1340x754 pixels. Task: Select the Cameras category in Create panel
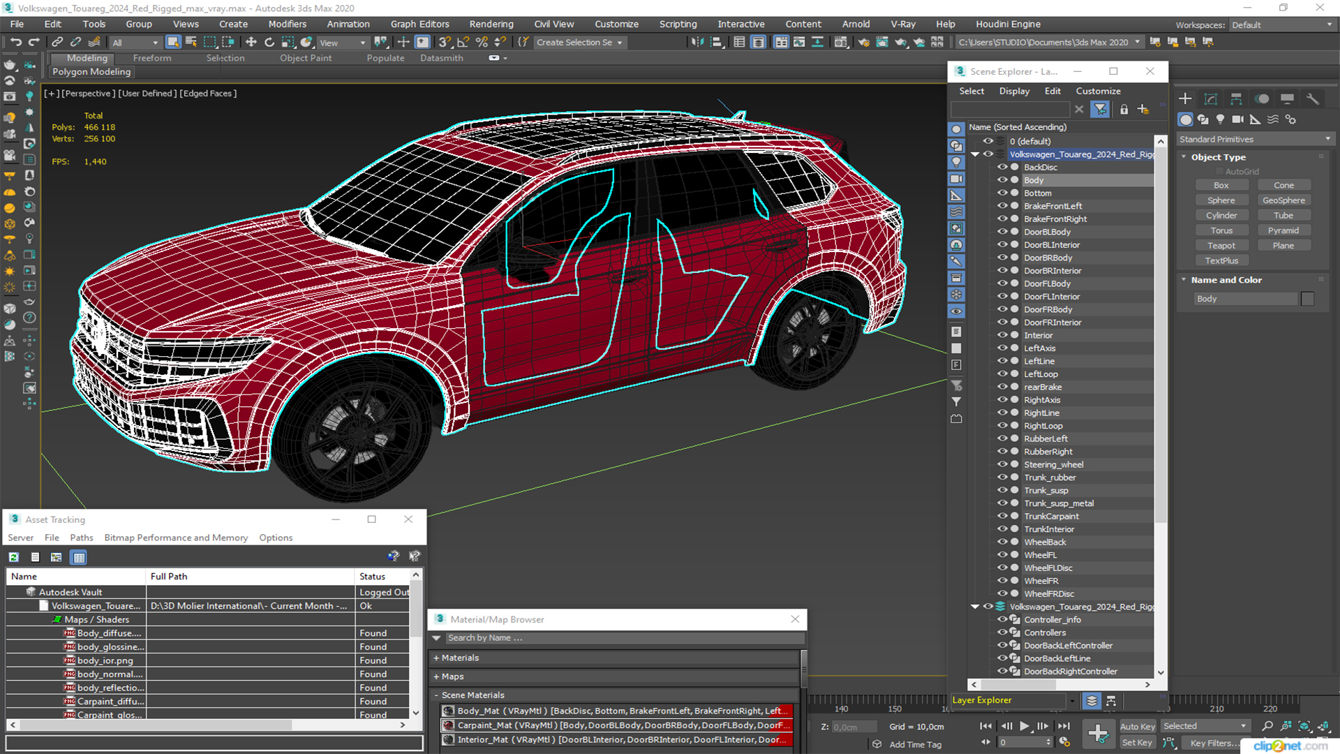(x=1237, y=119)
